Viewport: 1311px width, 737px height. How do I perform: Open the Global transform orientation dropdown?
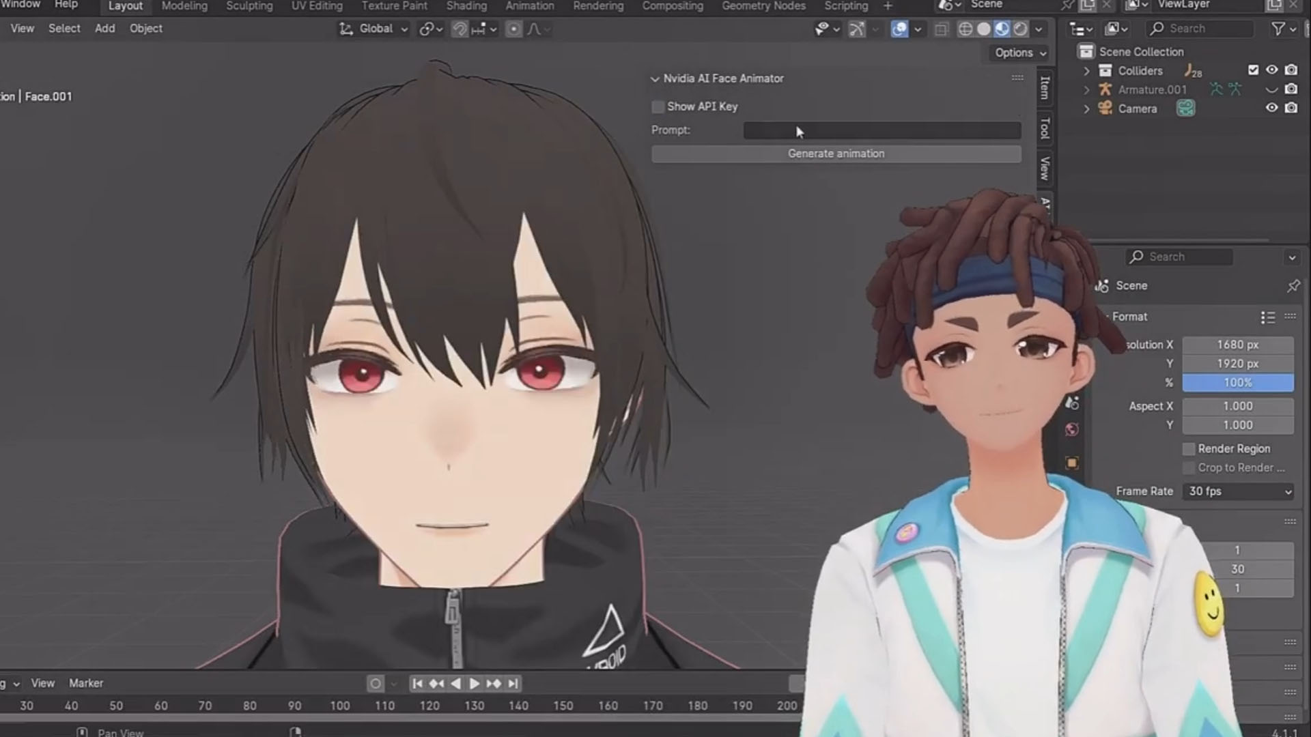click(375, 29)
